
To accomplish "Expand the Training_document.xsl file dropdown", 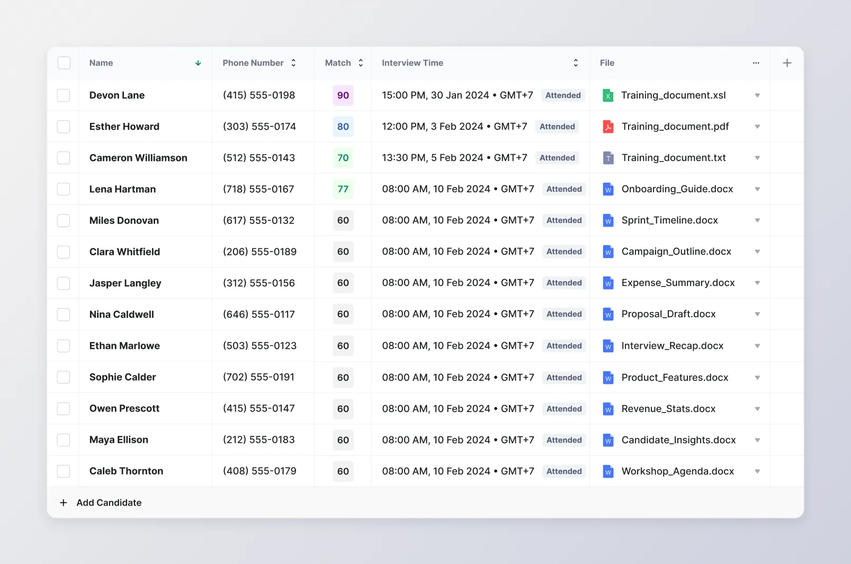I will [757, 96].
